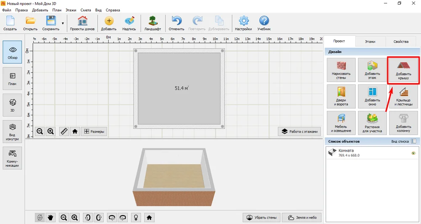Switch to the Свойства tab
The image size is (421, 224).
point(401,42)
